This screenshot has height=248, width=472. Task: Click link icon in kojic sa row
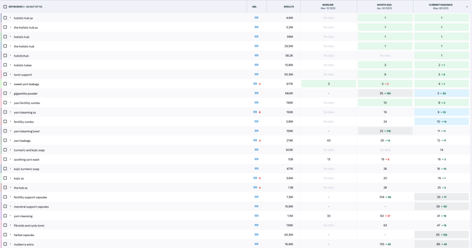255,178
